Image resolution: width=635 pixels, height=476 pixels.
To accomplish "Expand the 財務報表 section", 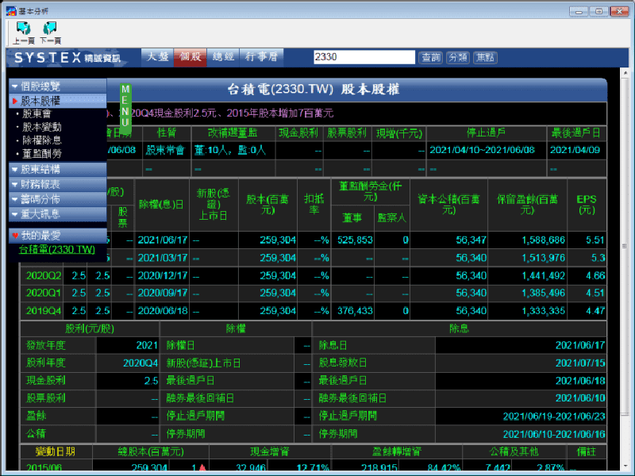I will [x=14, y=184].
